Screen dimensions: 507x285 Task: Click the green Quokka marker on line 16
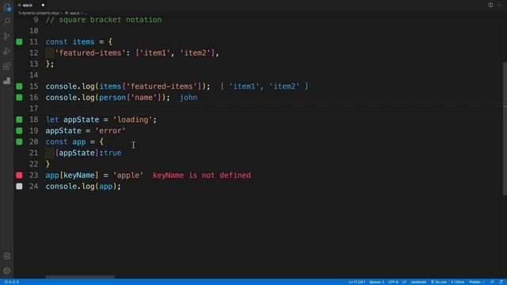pyautogui.click(x=19, y=97)
